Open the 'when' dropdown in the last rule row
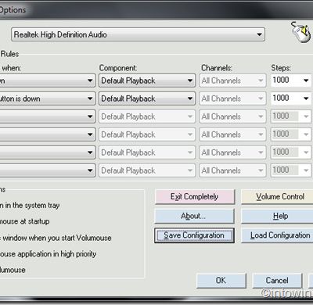This screenshot has width=313, height=305. (x=47, y=170)
